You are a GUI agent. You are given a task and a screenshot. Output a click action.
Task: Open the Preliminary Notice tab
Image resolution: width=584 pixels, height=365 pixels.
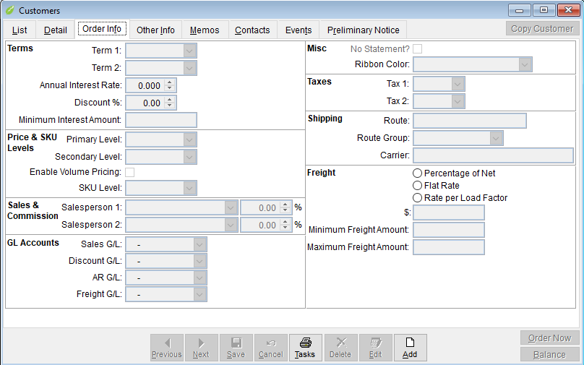coord(363,30)
